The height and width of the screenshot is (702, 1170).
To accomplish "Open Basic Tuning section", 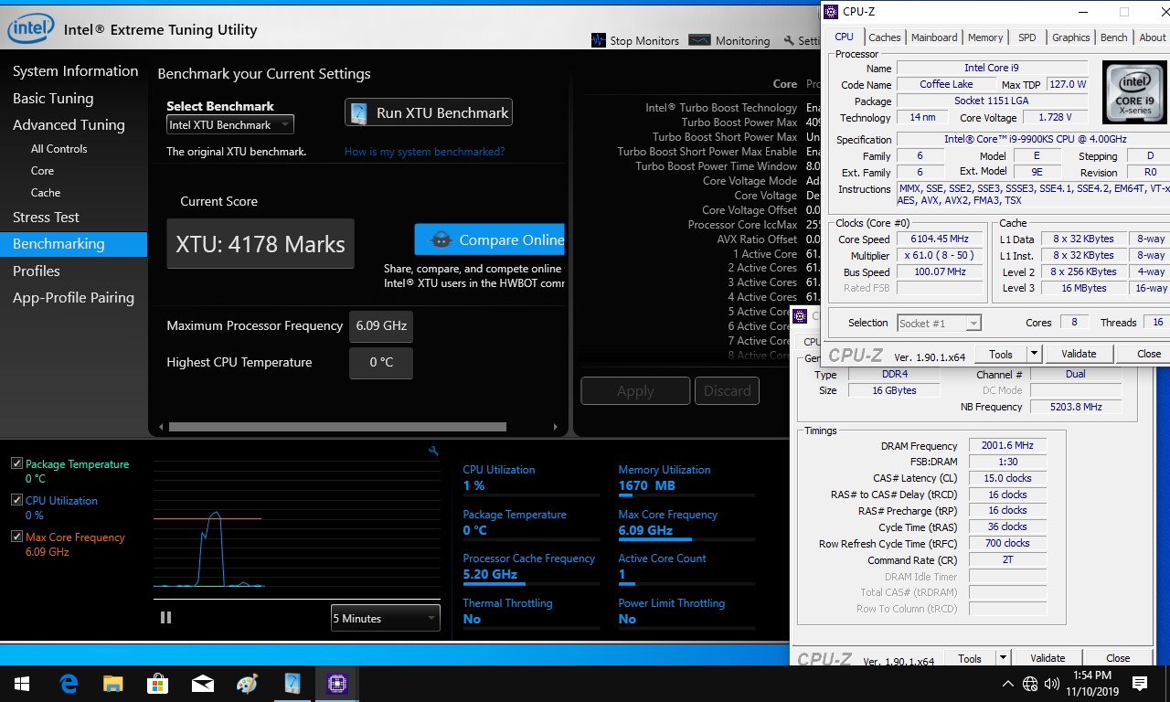I will point(53,99).
